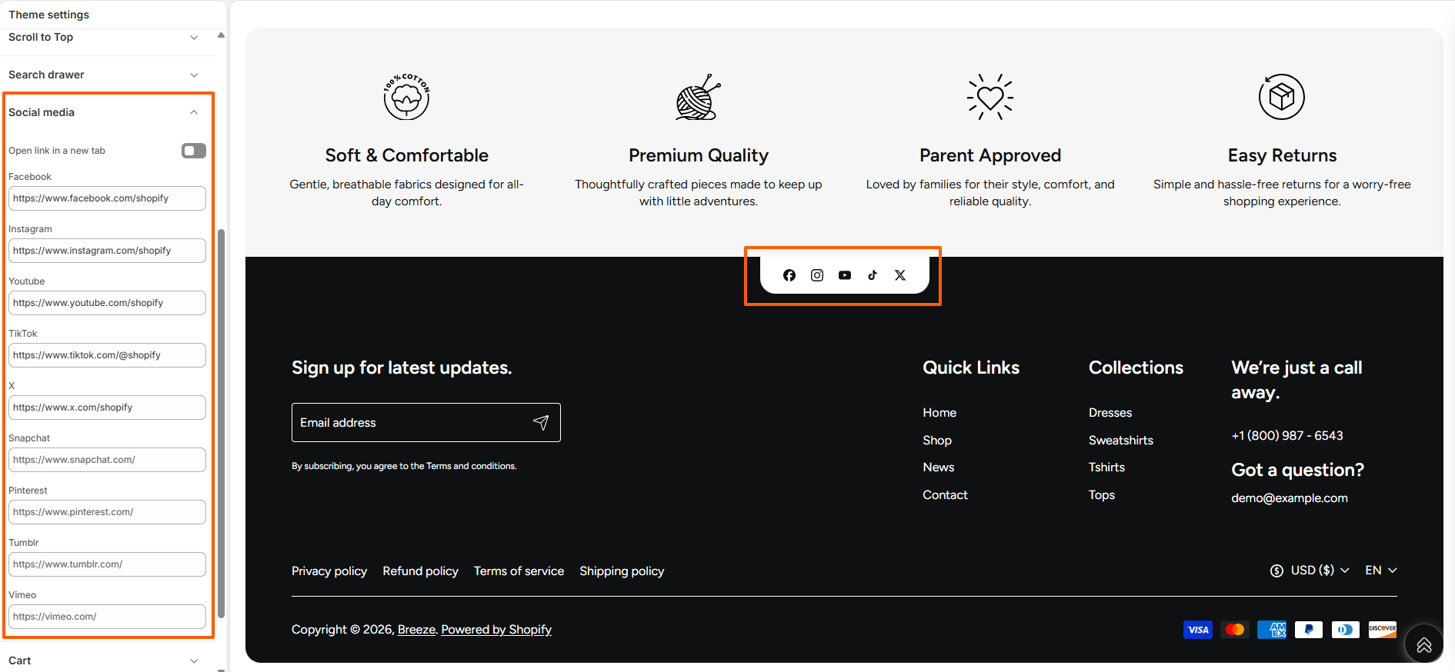Click the Mastercard payment icon

tap(1235, 630)
